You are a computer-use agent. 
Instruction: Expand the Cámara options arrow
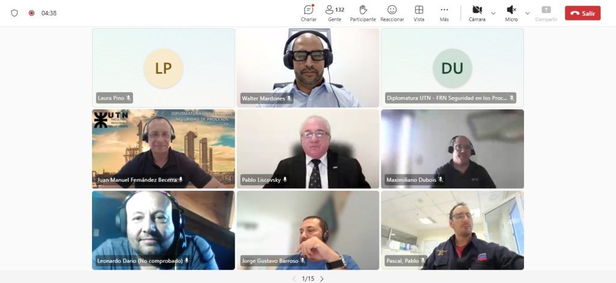[x=493, y=13]
